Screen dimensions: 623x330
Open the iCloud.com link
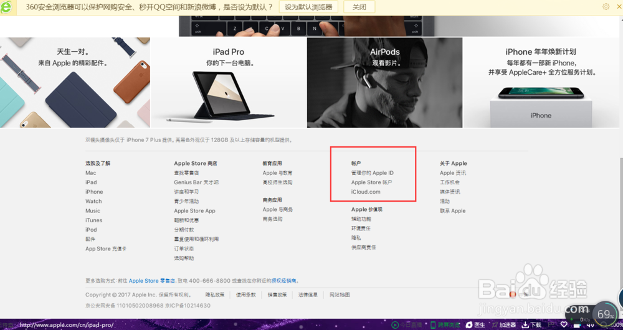[366, 192]
